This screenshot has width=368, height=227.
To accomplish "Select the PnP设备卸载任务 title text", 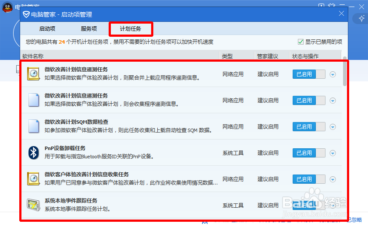I will click(x=65, y=148).
